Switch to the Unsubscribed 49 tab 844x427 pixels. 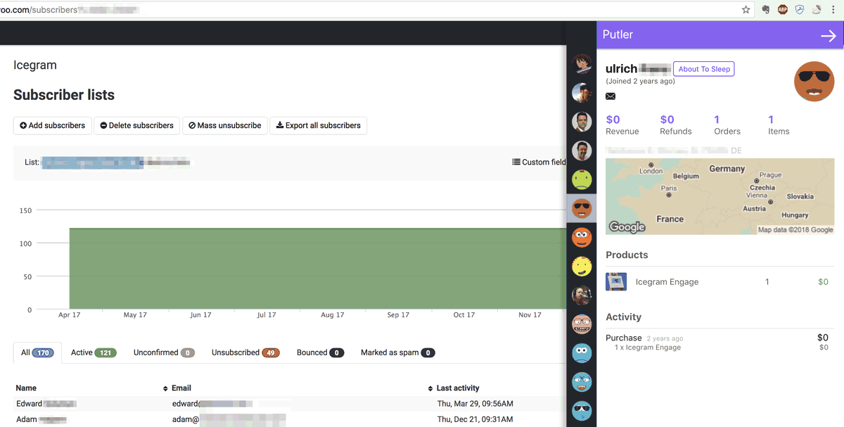pyautogui.click(x=245, y=352)
